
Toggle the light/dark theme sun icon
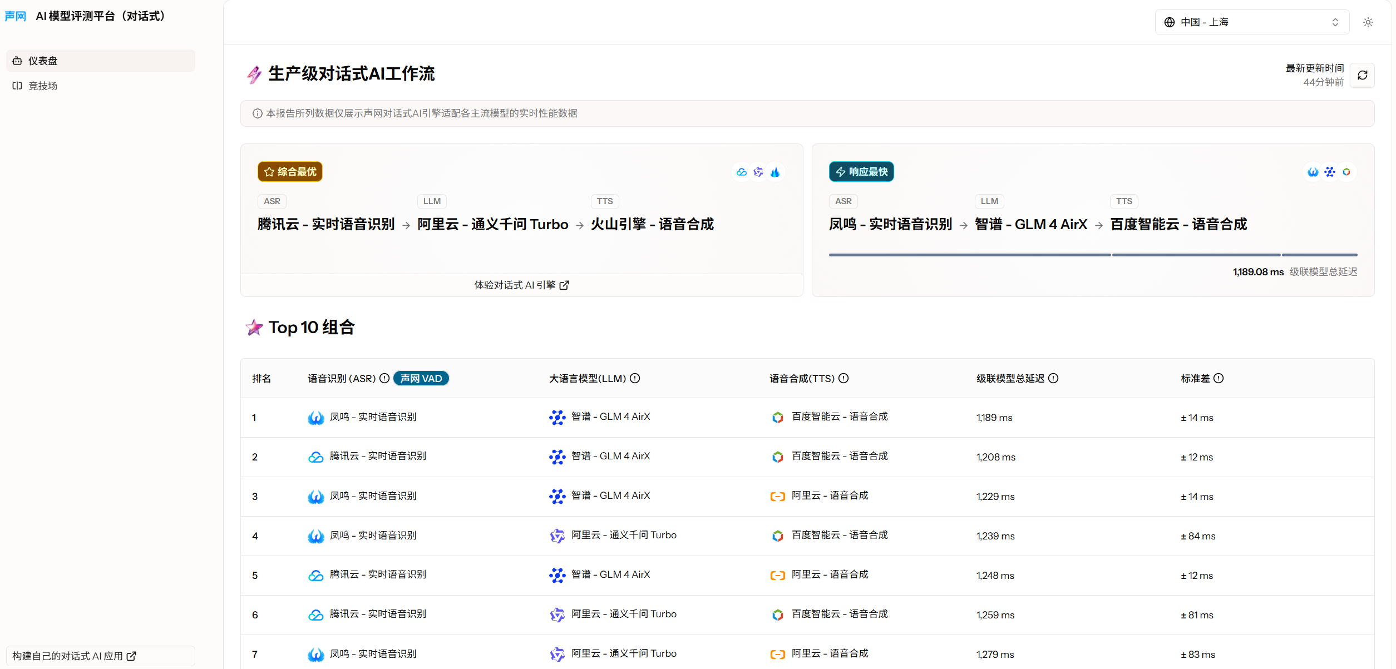click(1368, 22)
